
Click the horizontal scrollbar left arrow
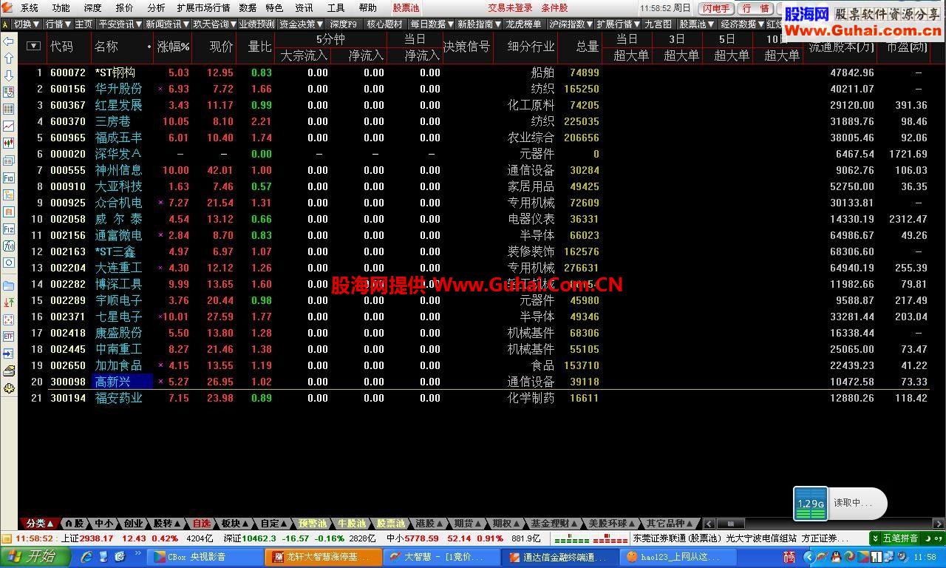[x=709, y=524]
